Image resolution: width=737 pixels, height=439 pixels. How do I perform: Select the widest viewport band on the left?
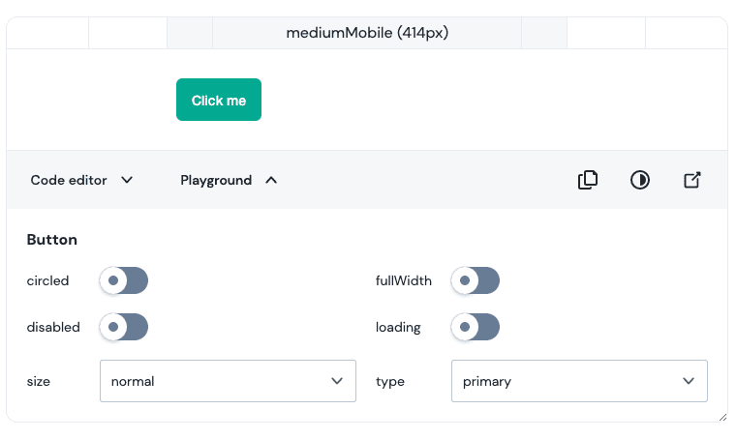click(47, 33)
